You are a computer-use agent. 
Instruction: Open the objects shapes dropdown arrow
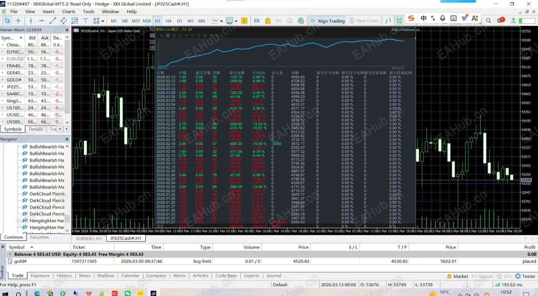(x=103, y=21)
